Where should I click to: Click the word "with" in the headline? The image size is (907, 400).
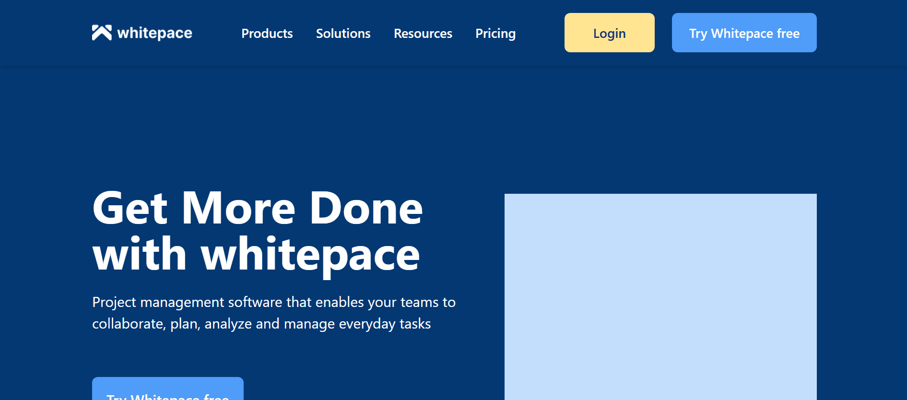(139, 255)
